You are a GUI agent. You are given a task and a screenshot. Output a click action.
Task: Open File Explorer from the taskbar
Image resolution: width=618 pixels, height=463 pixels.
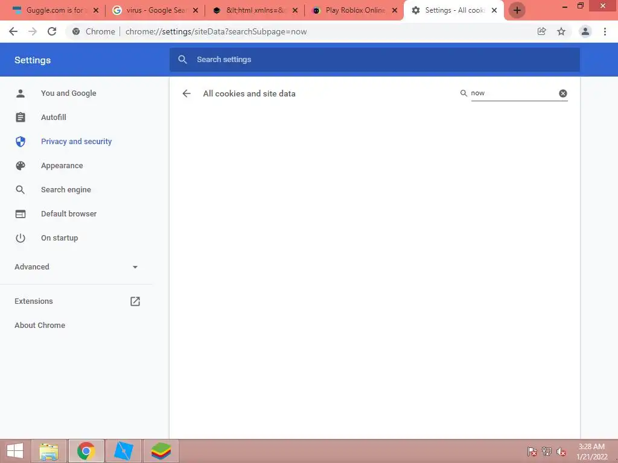pos(49,451)
